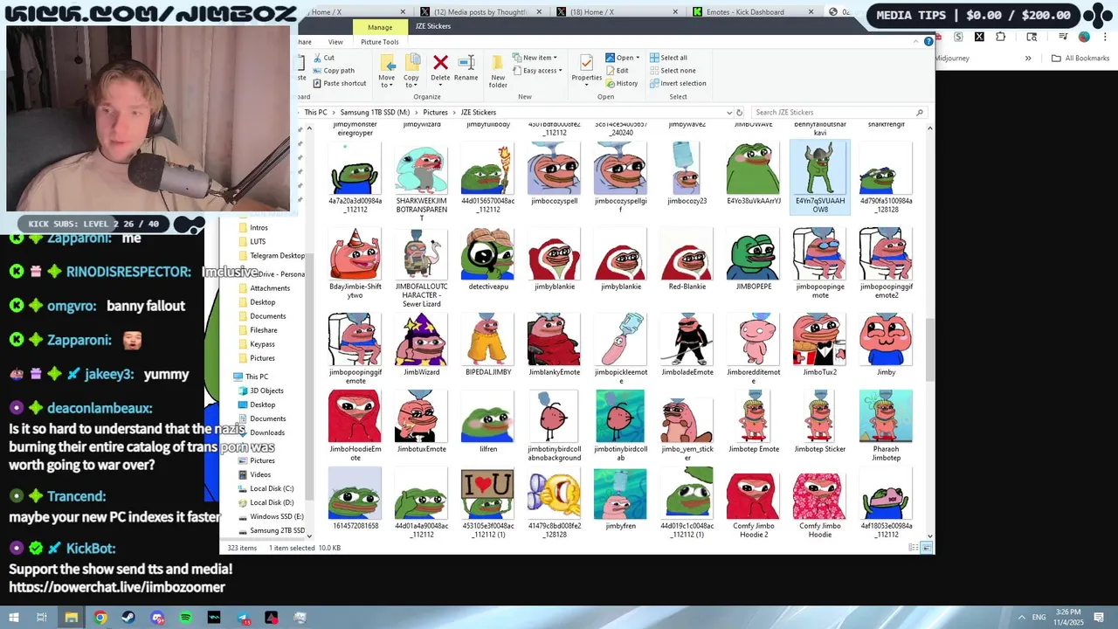Click Pictures in the address breadcrumb
This screenshot has width=1118, height=629.
[x=435, y=112]
